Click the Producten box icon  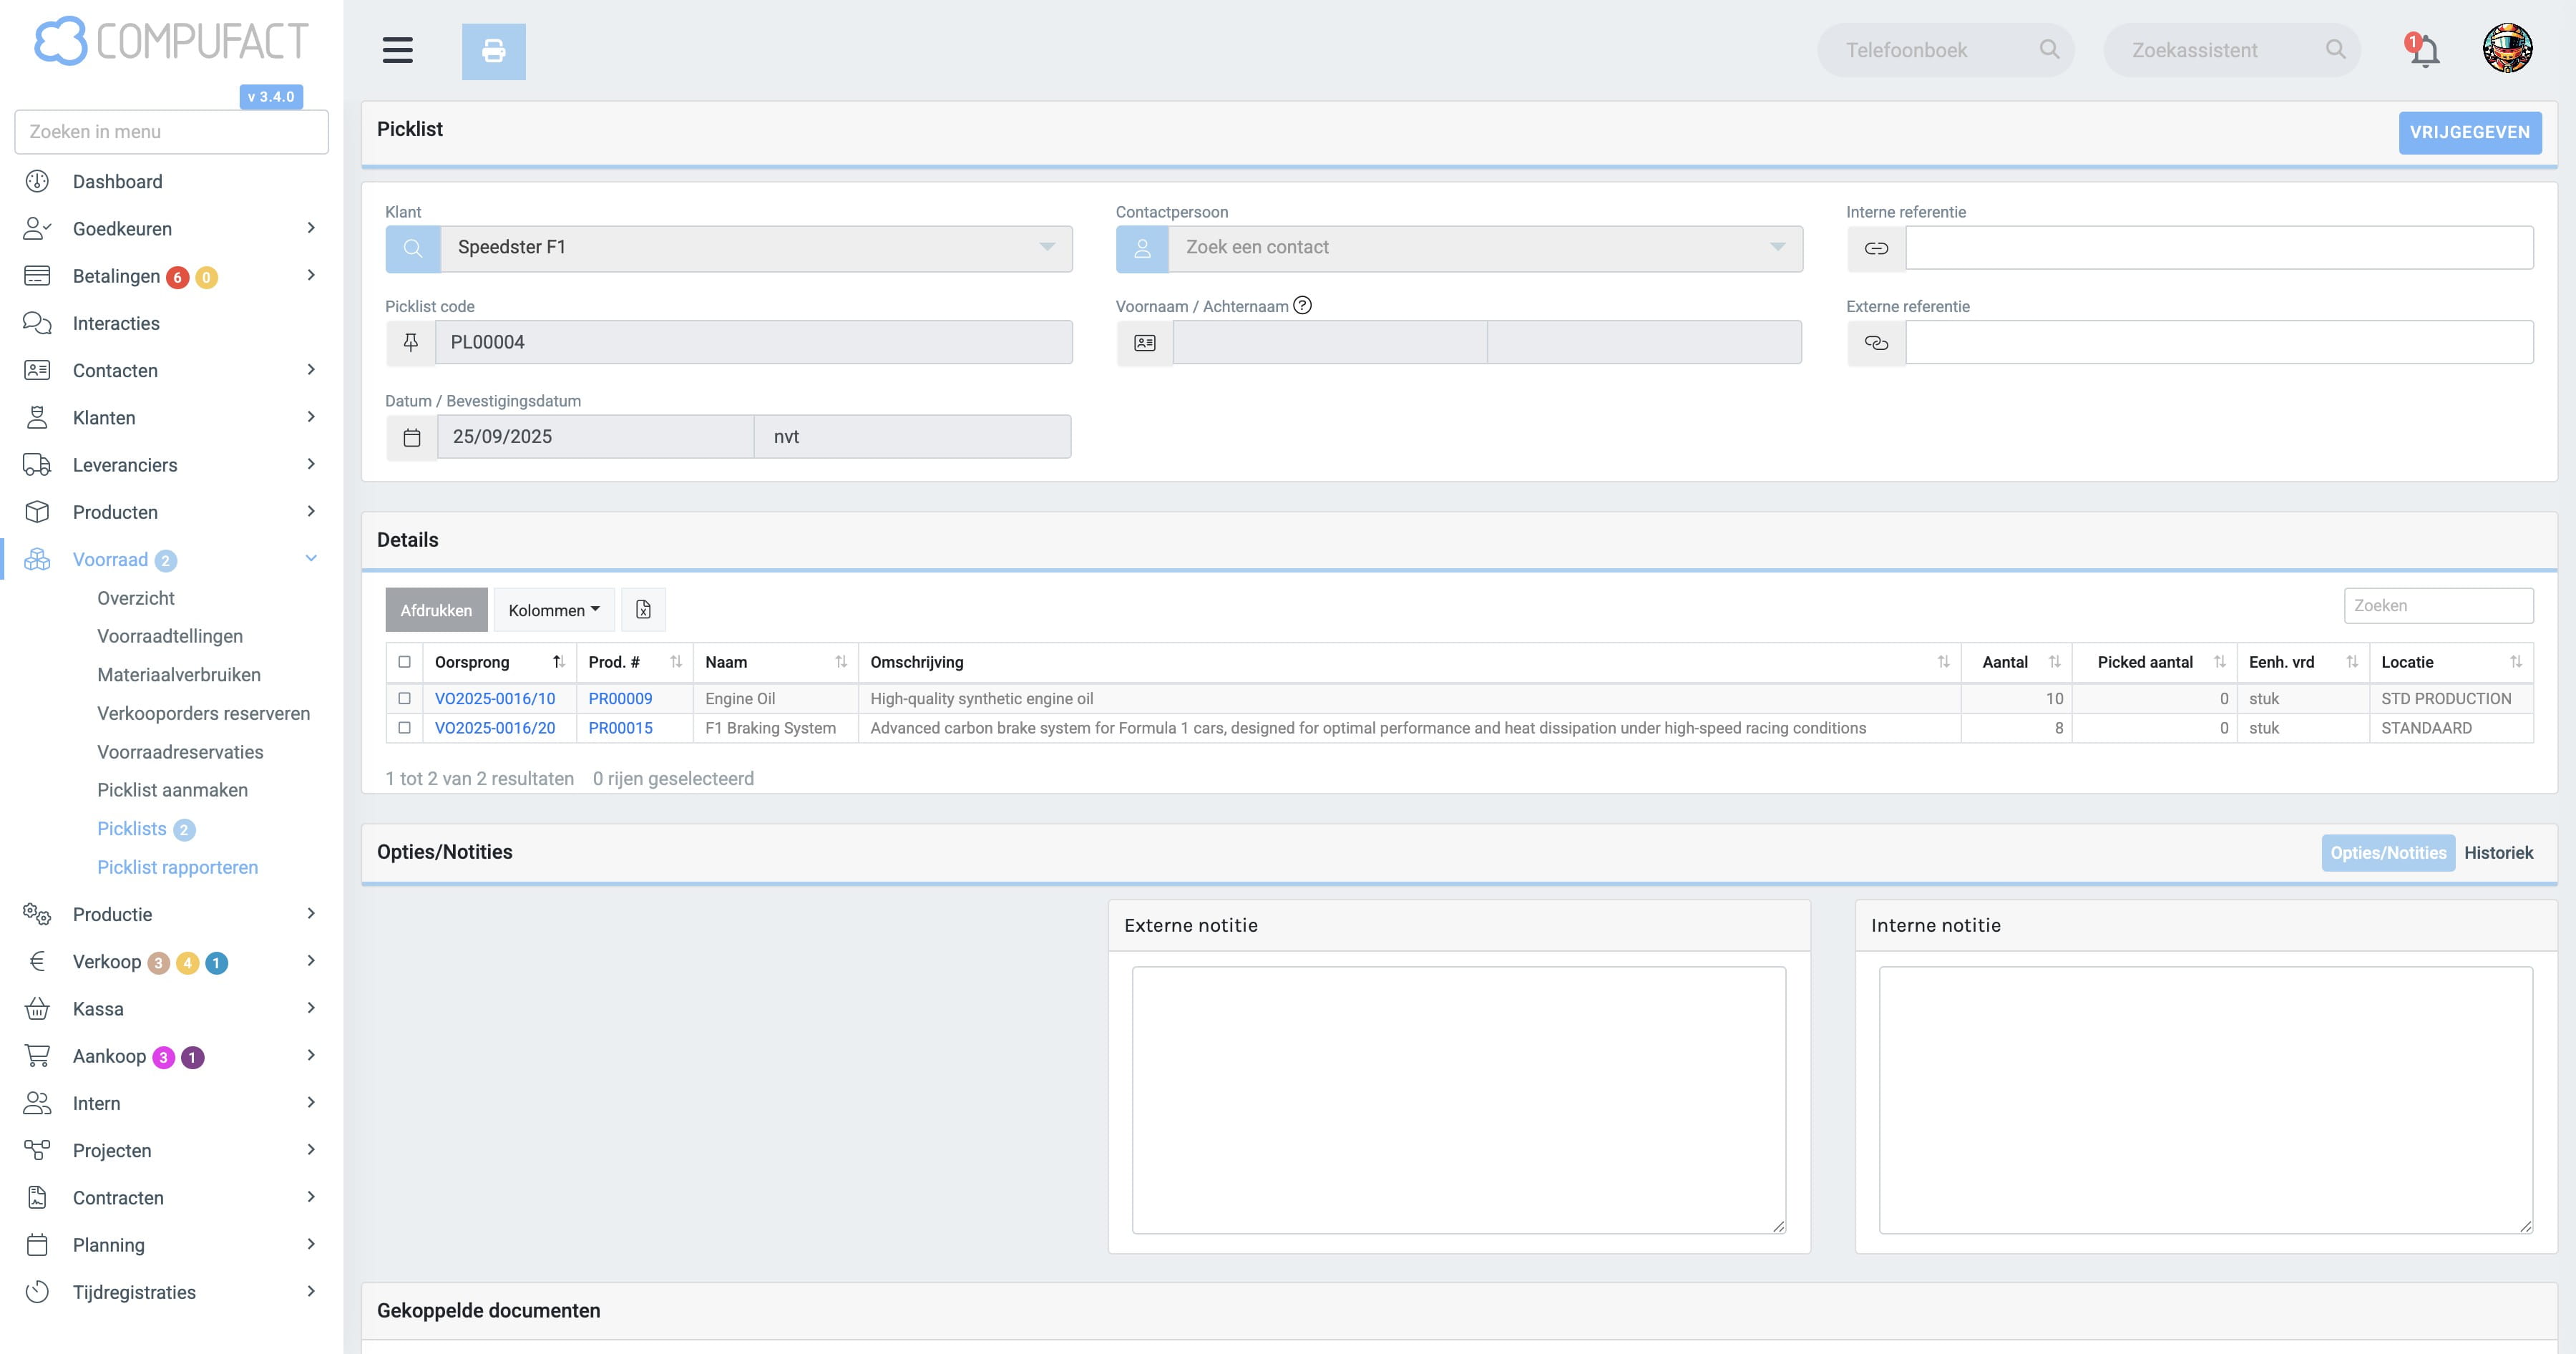click(37, 512)
